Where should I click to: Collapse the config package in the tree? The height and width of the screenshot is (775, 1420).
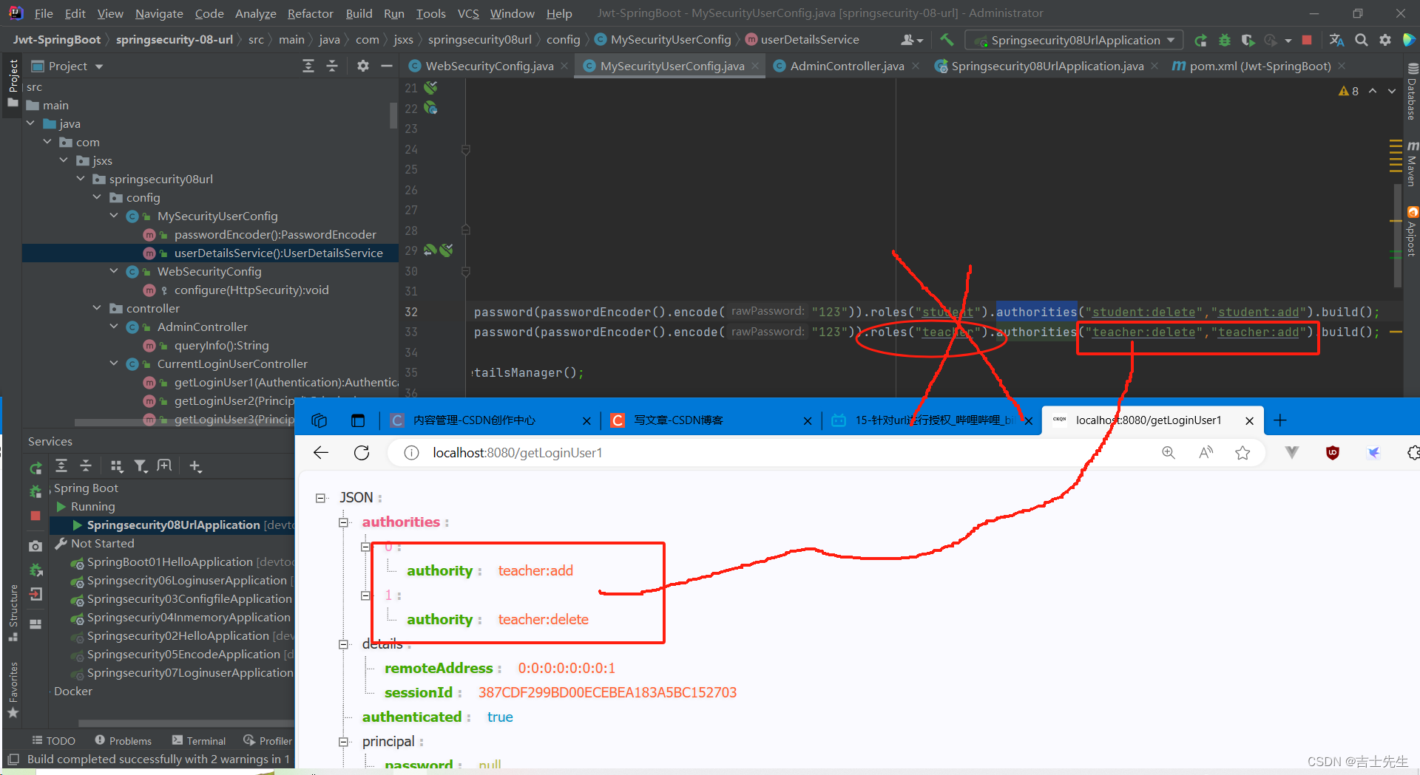97,197
